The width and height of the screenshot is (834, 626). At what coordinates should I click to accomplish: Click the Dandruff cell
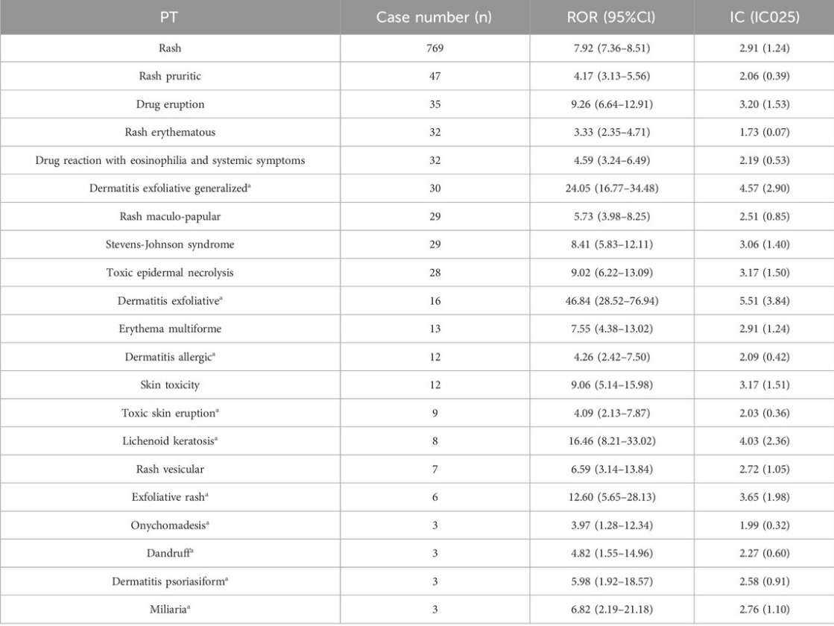(170, 553)
